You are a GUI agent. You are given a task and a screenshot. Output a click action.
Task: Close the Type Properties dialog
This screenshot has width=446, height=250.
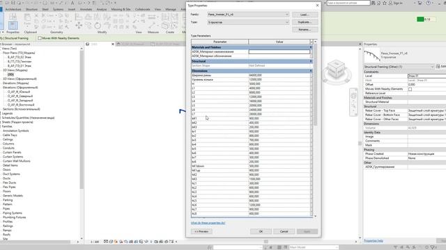pos(318,6)
